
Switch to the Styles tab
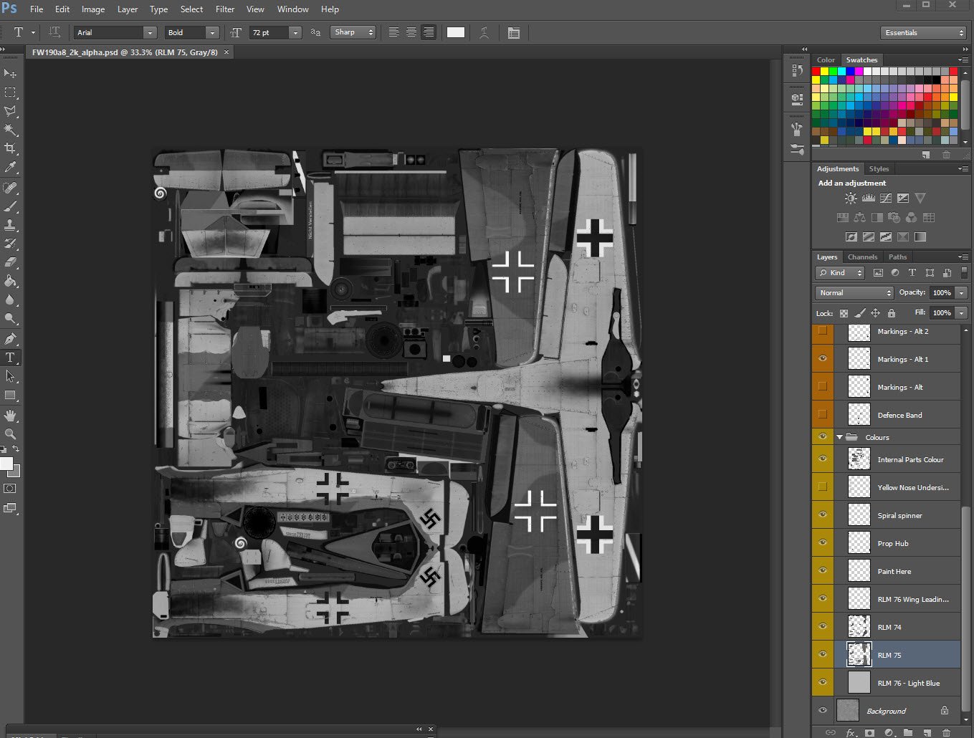pos(879,168)
